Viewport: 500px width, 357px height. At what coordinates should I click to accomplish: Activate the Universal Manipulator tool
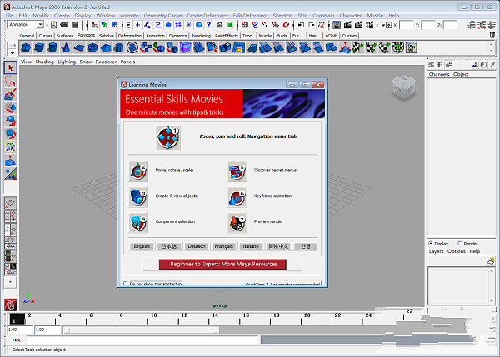10,147
